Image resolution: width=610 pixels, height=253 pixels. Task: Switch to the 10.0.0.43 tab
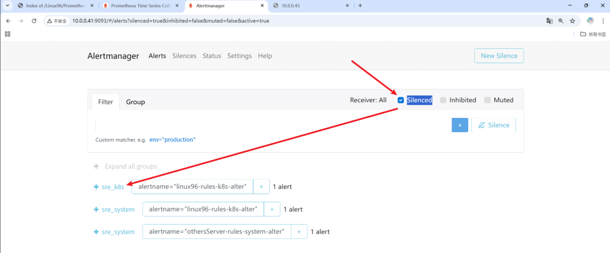(311, 6)
